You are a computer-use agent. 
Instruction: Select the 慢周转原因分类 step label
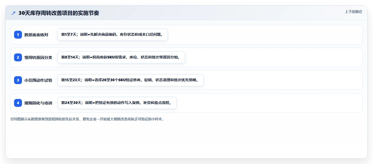tap(38, 57)
